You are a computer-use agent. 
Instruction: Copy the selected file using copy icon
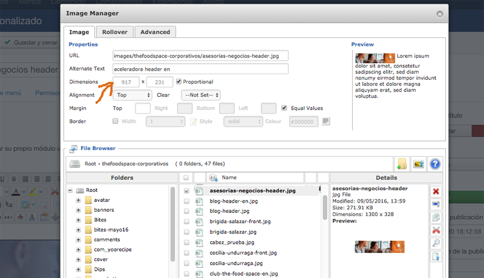coord(436,218)
